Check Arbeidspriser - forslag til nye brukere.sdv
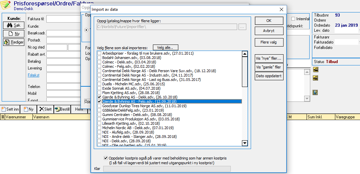The height and width of the screenshot is (174, 360). click(99, 53)
